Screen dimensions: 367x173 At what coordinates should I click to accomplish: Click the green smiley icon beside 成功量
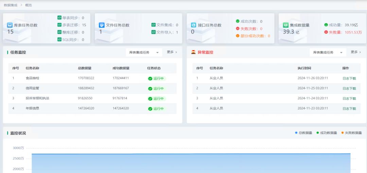[x=326, y=25]
